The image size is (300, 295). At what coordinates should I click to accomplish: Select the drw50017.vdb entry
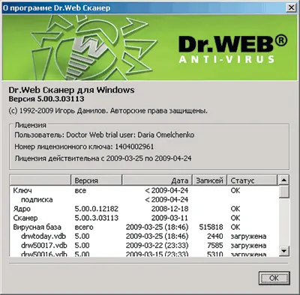144,246
